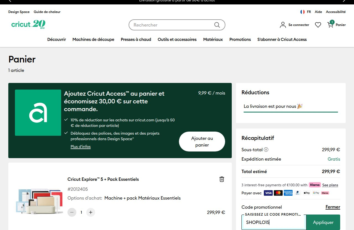Open the shopping cart icon
354x230 pixels.
(330, 24)
